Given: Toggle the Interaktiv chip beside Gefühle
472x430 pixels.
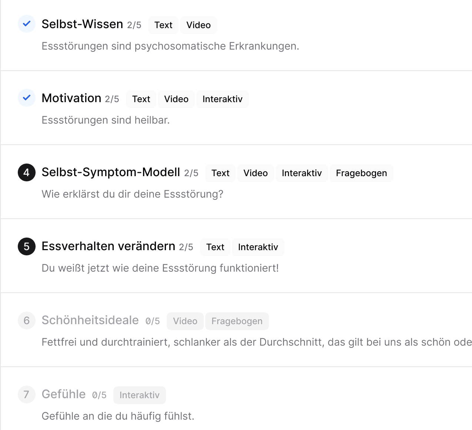Looking at the screenshot, I should click(139, 395).
